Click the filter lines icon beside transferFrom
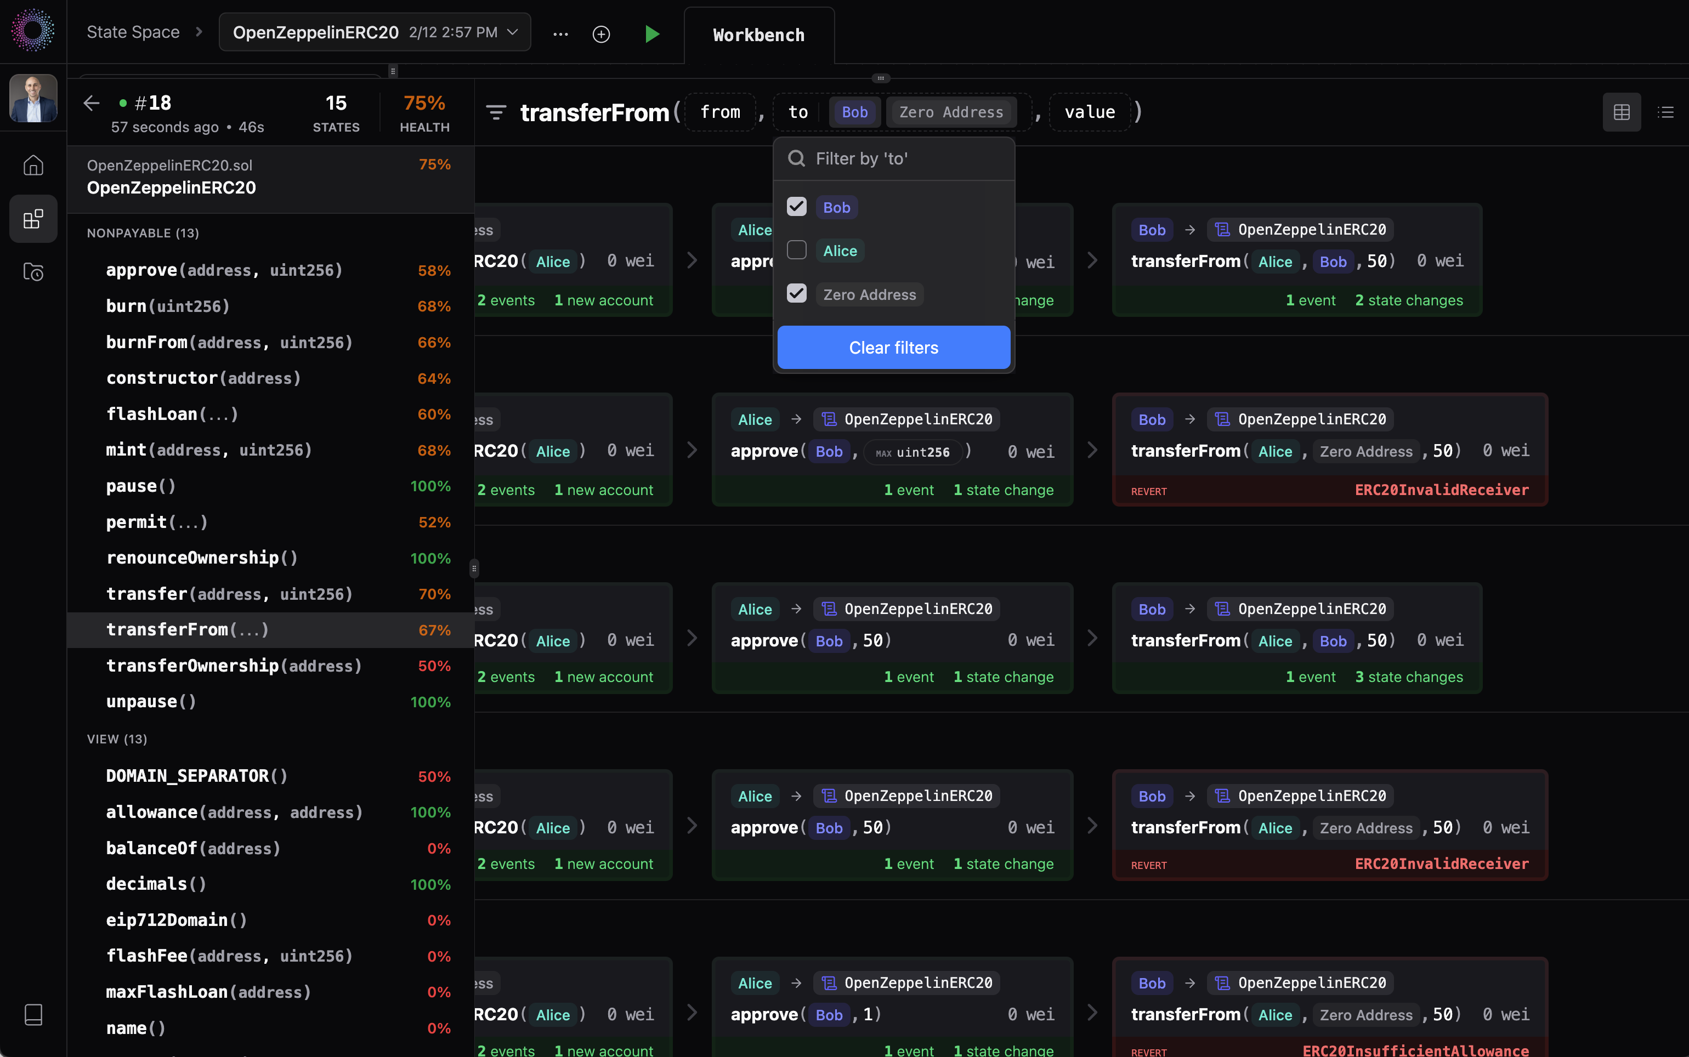The width and height of the screenshot is (1689, 1057). [496, 112]
